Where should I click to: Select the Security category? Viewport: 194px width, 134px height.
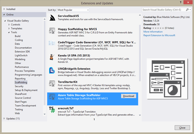(x=19, y=86)
